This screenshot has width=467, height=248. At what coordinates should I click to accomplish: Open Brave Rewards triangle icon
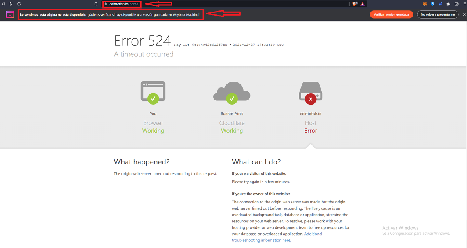362,4
